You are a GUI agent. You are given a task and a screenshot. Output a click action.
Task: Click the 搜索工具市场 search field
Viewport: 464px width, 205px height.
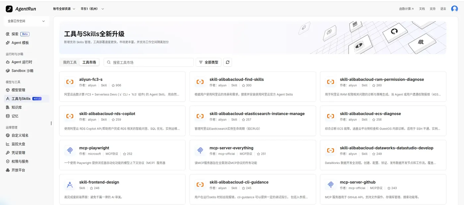click(149, 62)
